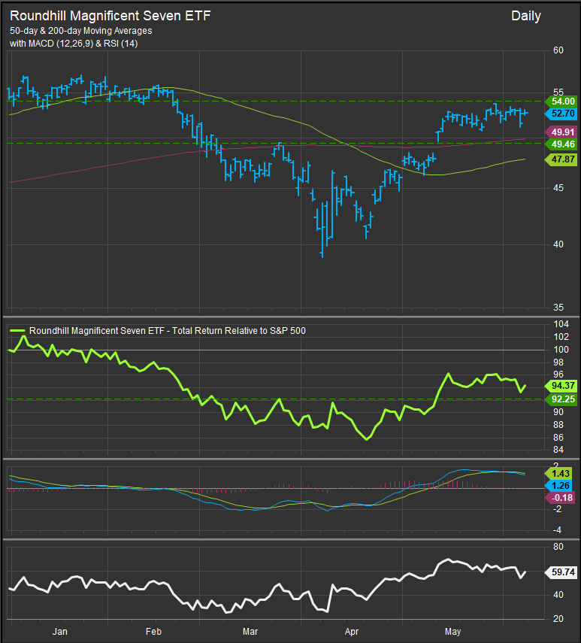The image size is (581, 643).
Task: Click the 100 relative return axis label
Action: pos(561,350)
